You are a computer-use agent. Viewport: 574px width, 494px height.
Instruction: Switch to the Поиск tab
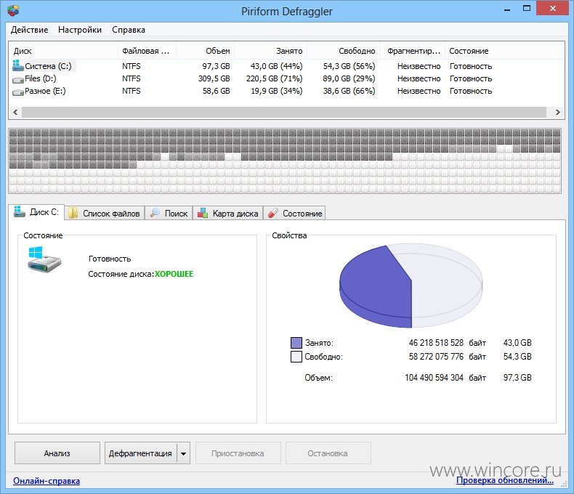(169, 213)
